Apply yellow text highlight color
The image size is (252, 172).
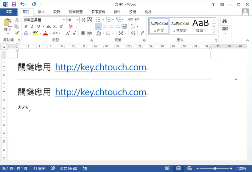coord(36,33)
